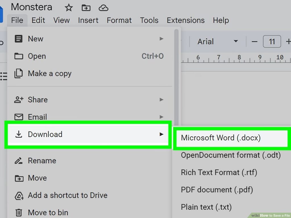
Task: Click the Download arrow icon
Action: coord(18,134)
